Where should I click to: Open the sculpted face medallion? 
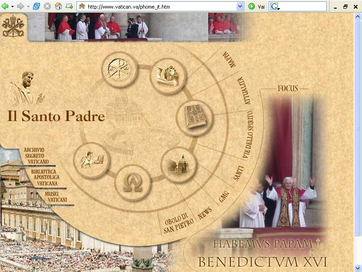coord(168,76)
